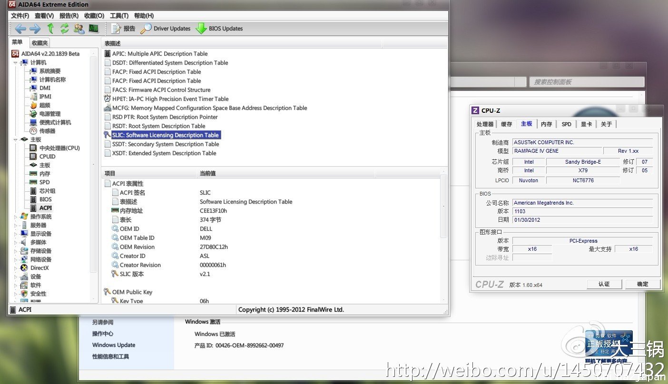The image size is (668, 384).
Task: Select 系统摘要 in the tree
Action: click(49, 71)
